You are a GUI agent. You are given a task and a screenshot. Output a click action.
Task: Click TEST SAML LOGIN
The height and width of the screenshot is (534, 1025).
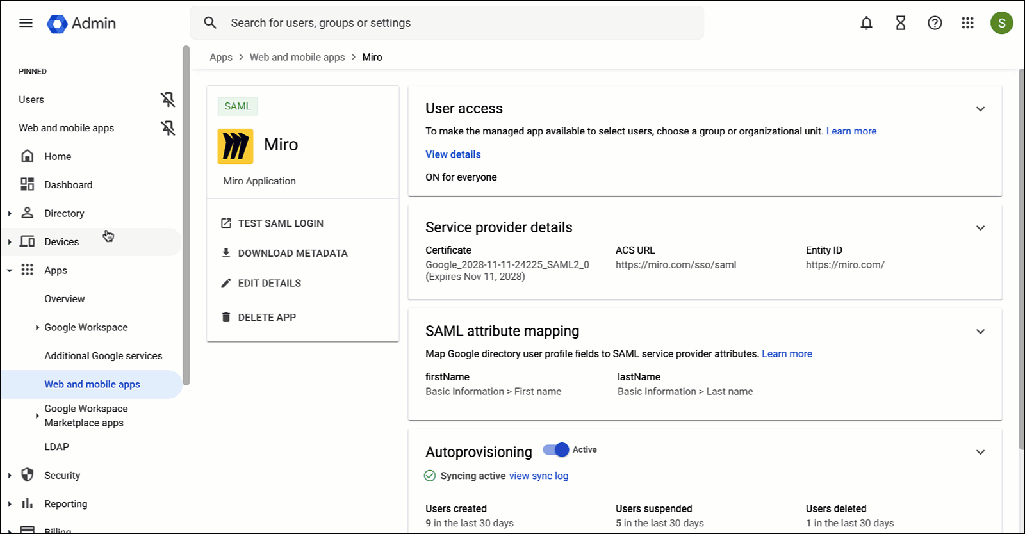coord(281,223)
